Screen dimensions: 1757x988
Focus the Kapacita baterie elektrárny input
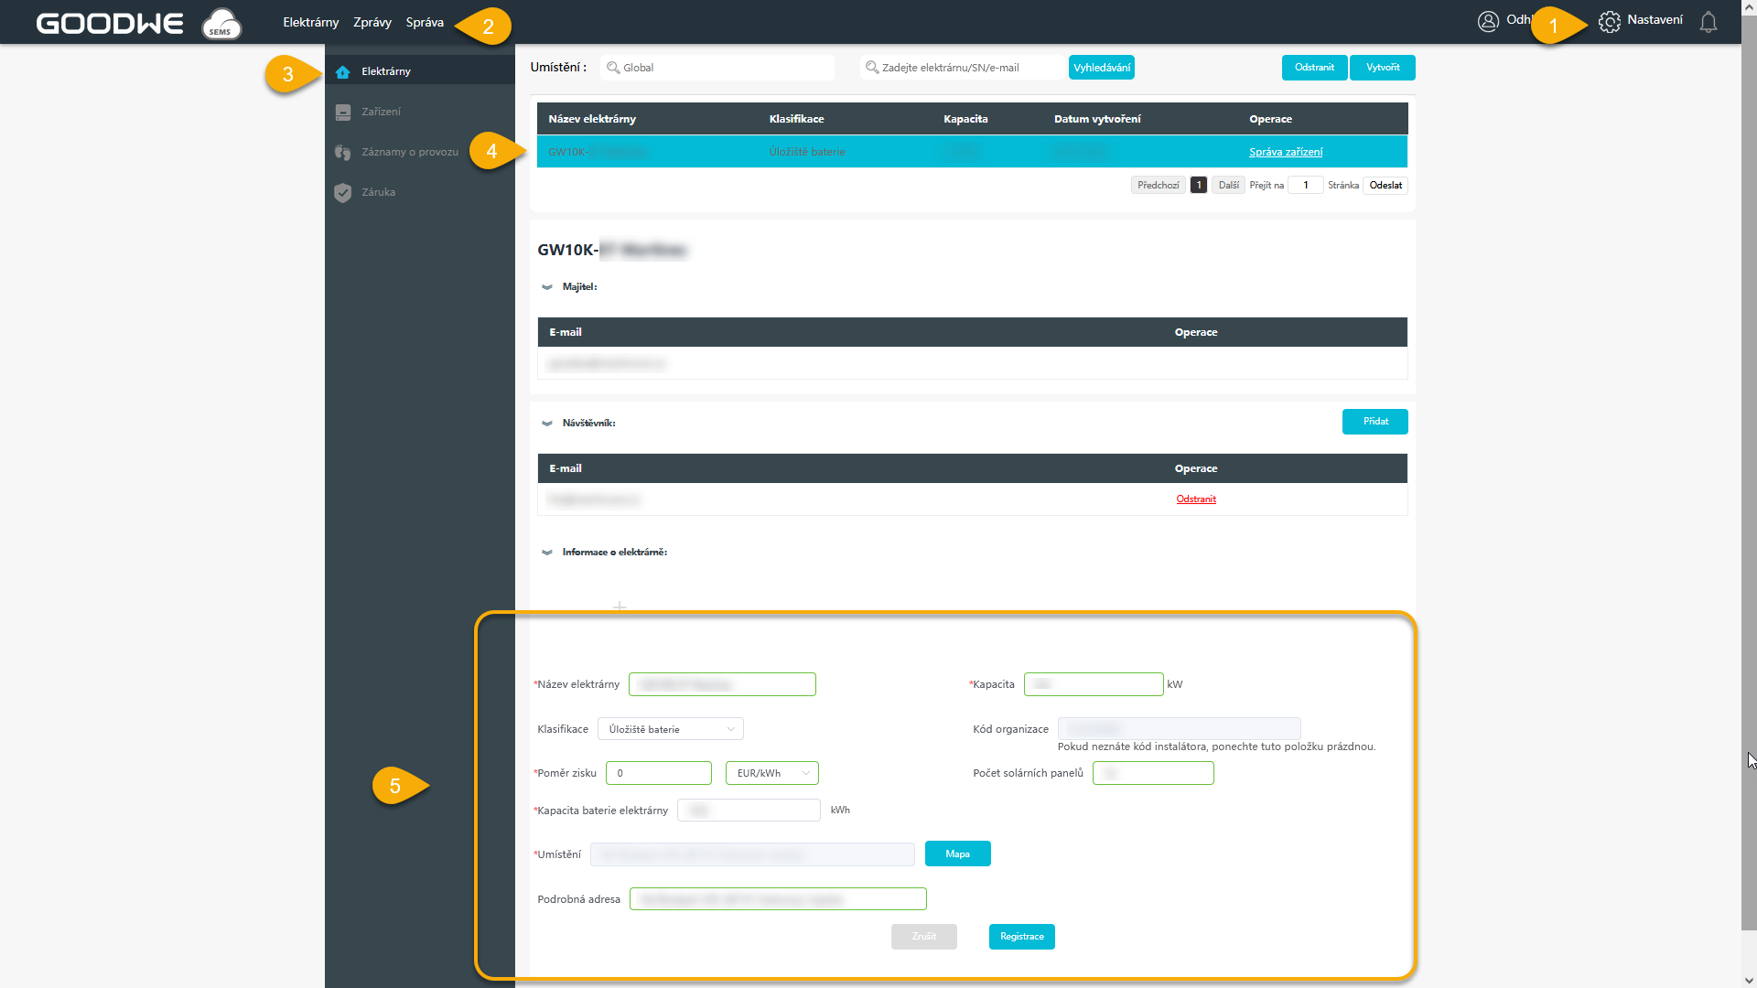coord(749,811)
